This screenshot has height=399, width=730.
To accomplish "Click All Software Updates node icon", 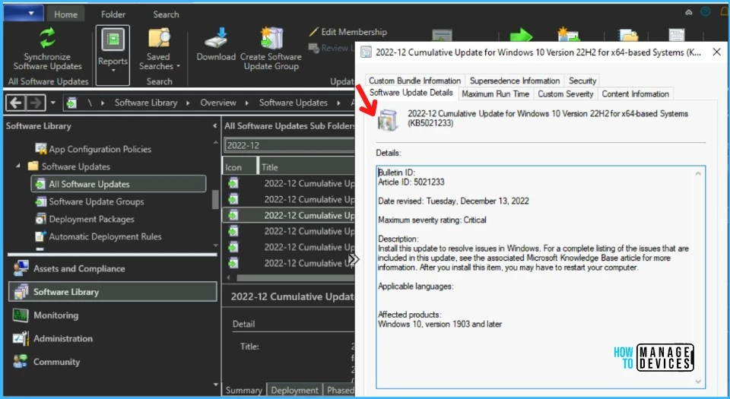I will tap(40, 184).
